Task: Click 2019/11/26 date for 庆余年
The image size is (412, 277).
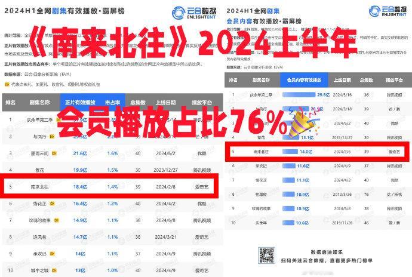Action: (x=342, y=223)
